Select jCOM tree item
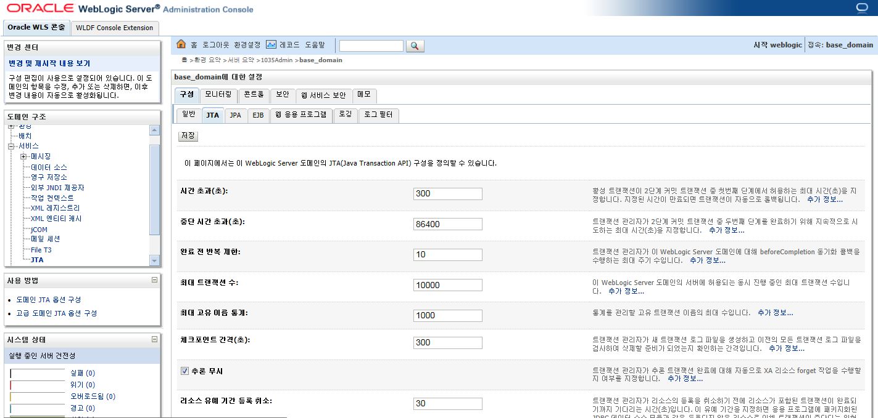Screen dimensions: 878x418 pyautogui.click(x=39, y=230)
